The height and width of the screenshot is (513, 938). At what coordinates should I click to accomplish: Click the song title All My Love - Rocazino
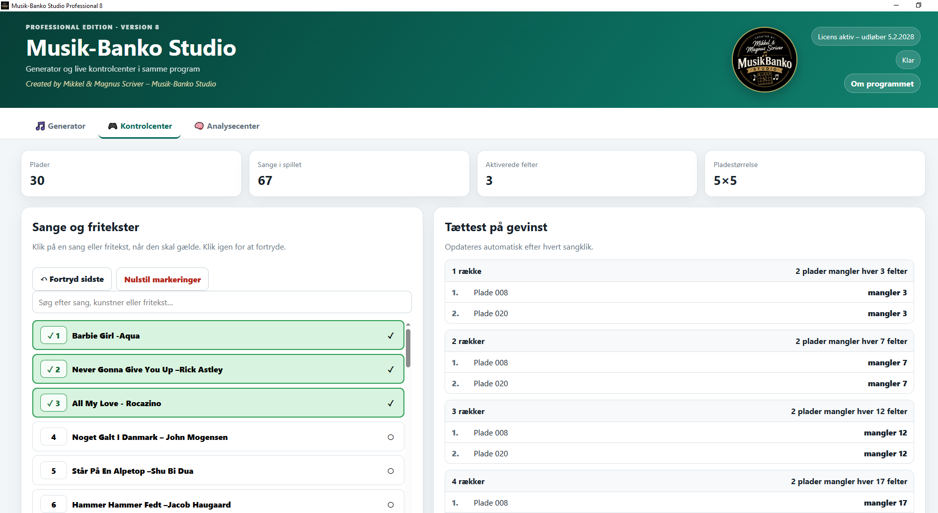(117, 403)
